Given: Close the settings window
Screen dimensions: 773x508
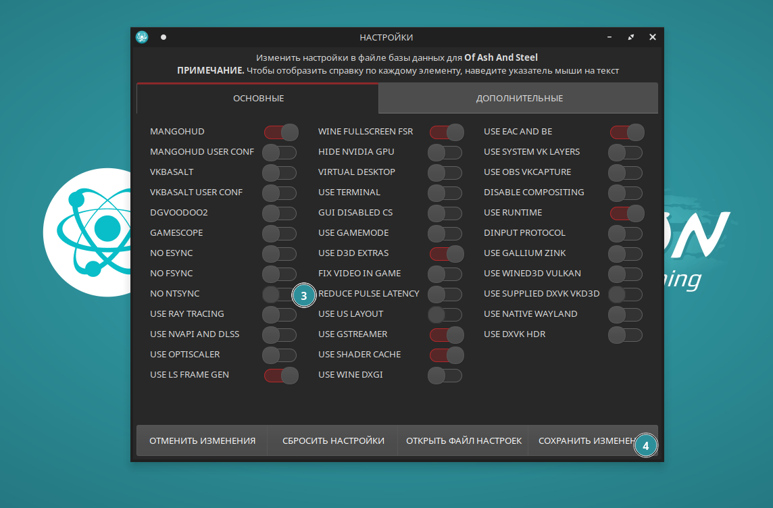Looking at the screenshot, I should coord(653,37).
